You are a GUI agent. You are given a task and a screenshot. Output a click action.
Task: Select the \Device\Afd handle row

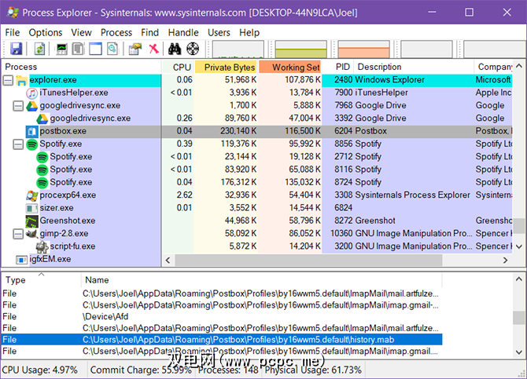[222, 316]
